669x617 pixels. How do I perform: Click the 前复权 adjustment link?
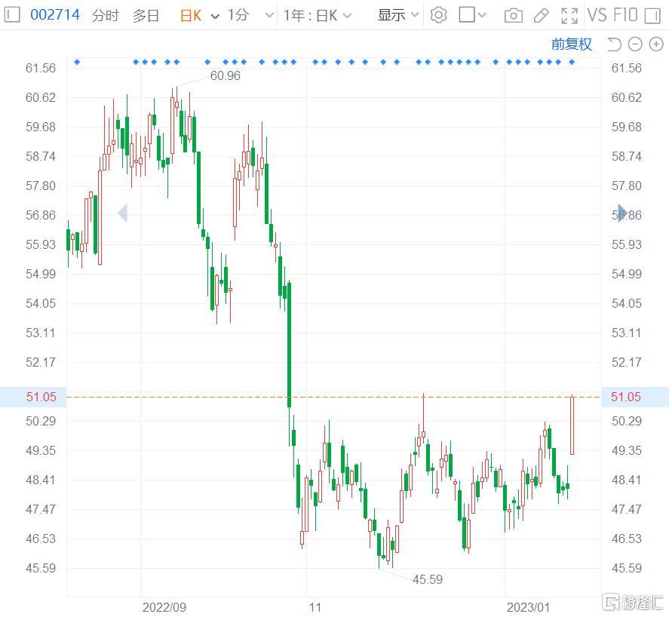point(571,44)
